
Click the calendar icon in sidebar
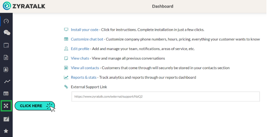point(6,45)
